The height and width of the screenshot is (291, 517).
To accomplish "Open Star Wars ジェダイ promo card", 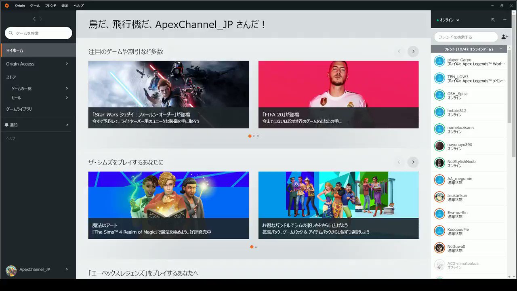I will [x=168, y=95].
